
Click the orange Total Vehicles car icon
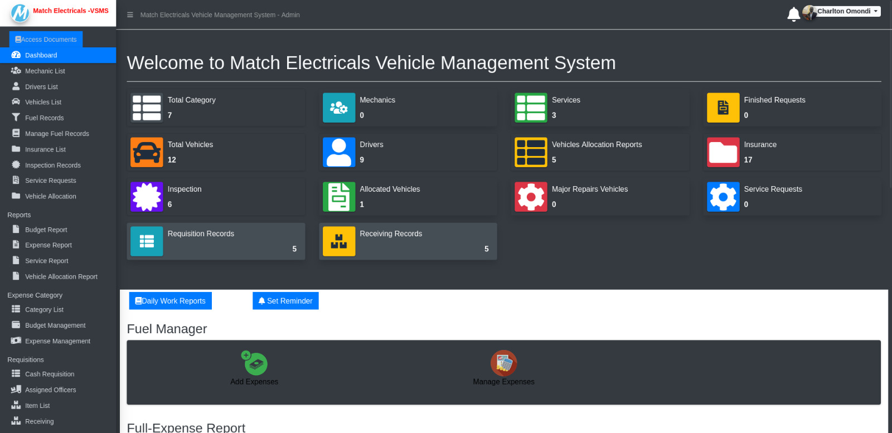point(147,152)
